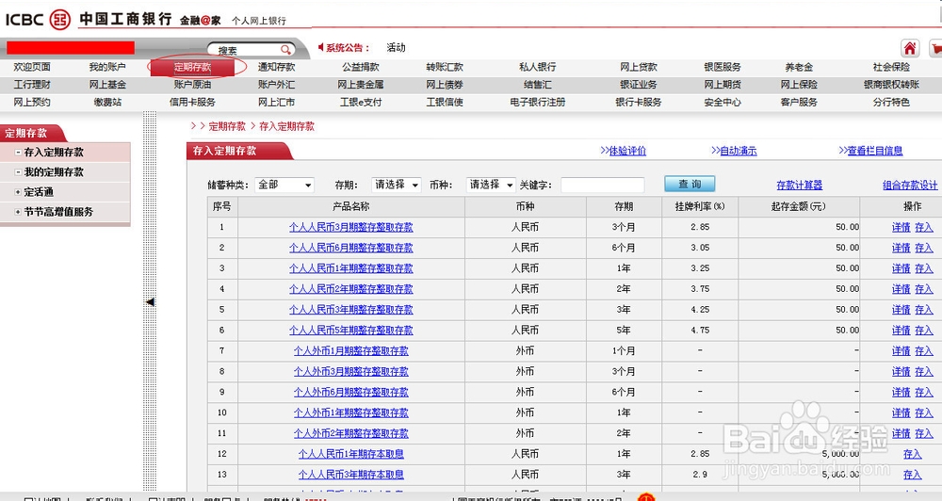942x501 pixels.
Task: Open 个人外币3月期整存整取存款 product link
Action: [350, 371]
